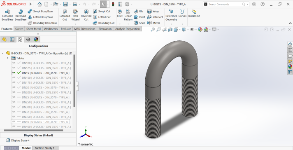Click the configuration list horizontal scrollbar
Screen dimensions: 293x150
34,130
